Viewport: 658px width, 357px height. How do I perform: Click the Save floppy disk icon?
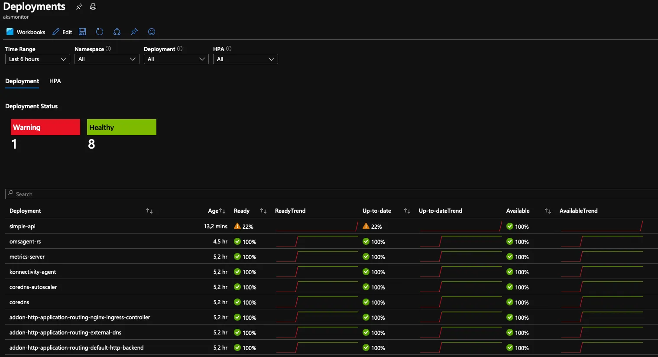click(x=82, y=32)
